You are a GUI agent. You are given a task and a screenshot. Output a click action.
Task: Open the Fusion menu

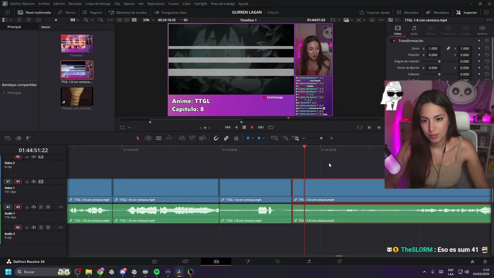click(174, 3)
